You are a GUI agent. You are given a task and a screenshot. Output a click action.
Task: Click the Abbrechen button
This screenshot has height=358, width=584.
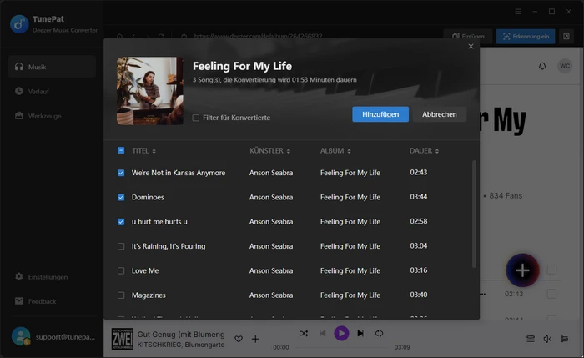(x=440, y=114)
